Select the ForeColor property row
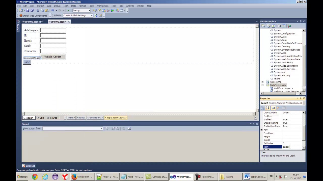 tap(281, 133)
